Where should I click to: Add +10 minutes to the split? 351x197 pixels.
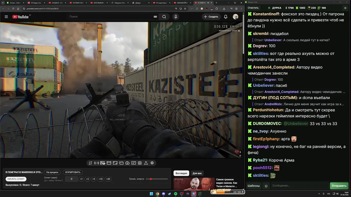(x=101, y=179)
